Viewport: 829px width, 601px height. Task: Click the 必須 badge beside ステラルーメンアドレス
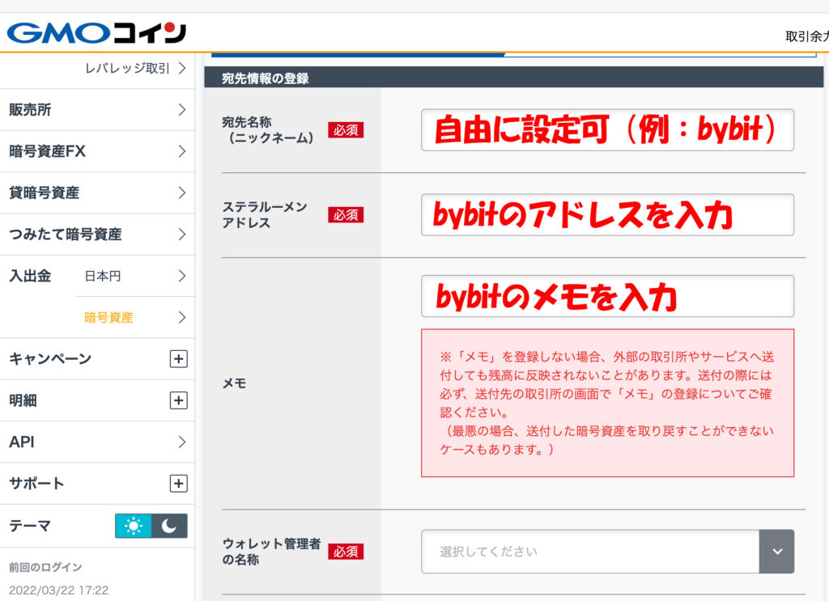point(346,215)
